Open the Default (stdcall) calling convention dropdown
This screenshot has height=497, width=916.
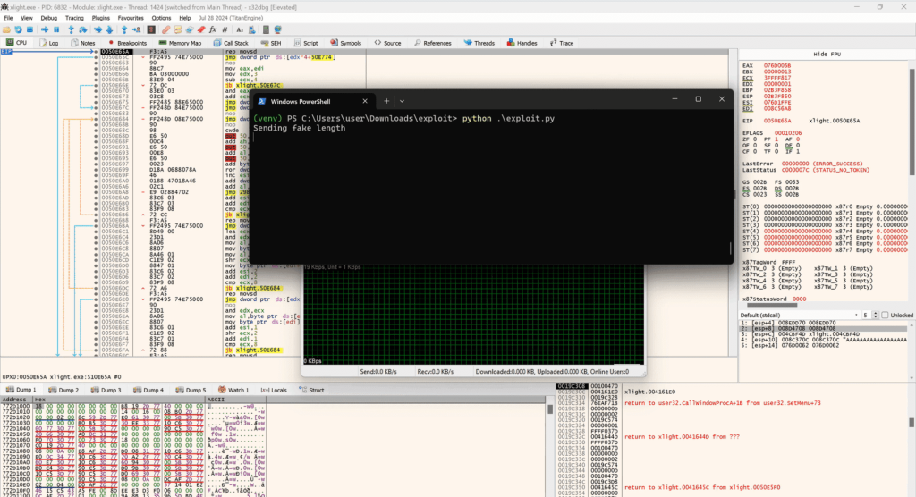(x=800, y=316)
